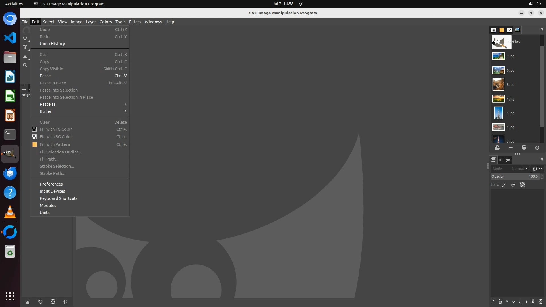Switch to the Paths tab icon
This screenshot has width=546, height=307.
point(508,160)
